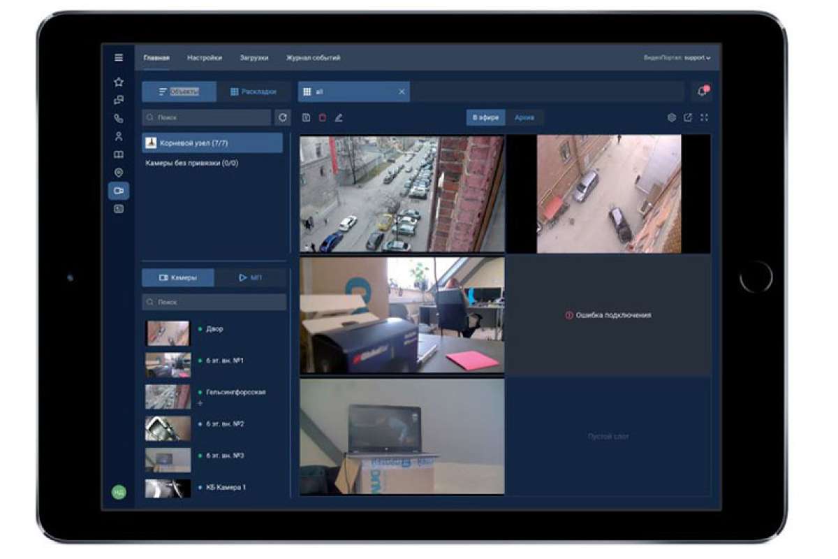Open the 'Настройки' tab
The image size is (838, 559).
click(x=205, y=58)
